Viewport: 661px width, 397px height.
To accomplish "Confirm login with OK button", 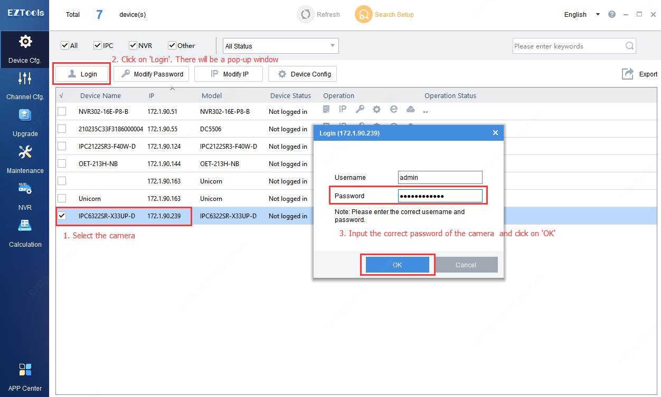I will 398,265.
